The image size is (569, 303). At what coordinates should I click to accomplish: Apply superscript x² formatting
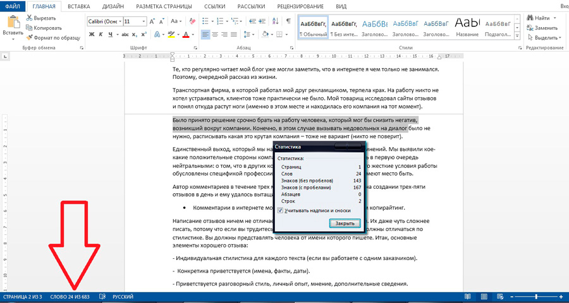tap(144, 35)
